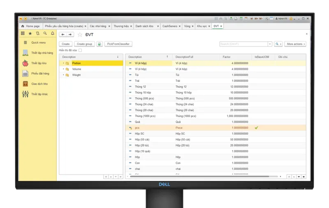Open Quick menu list icon

[25, 42]
